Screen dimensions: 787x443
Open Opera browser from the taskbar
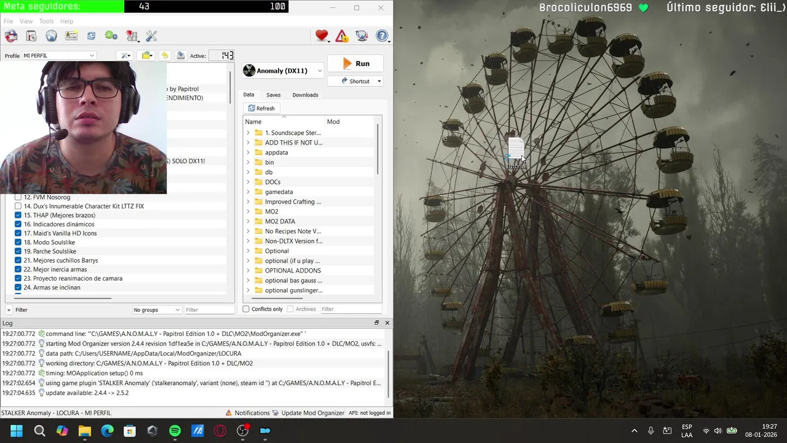coord(220,431)
